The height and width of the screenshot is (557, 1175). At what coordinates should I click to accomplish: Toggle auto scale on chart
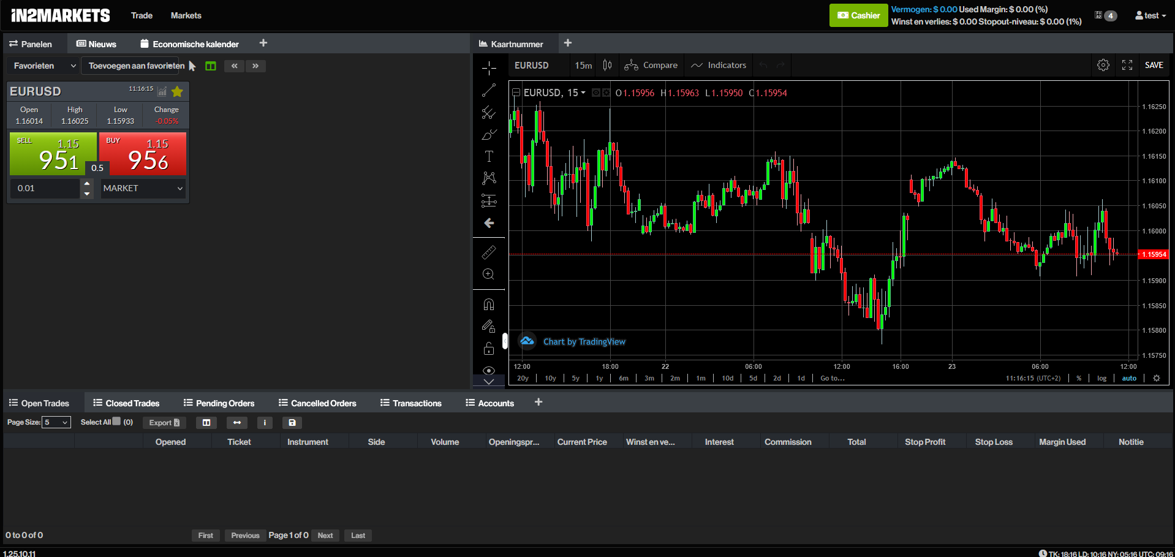click(x=1128, y=378)
